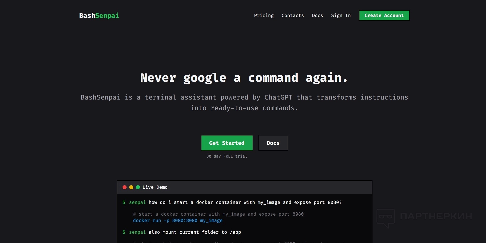The height and width of the screenshot is (243, 486).
Task: Click the '30 day FREE trial' text
Action: point(227,156)
